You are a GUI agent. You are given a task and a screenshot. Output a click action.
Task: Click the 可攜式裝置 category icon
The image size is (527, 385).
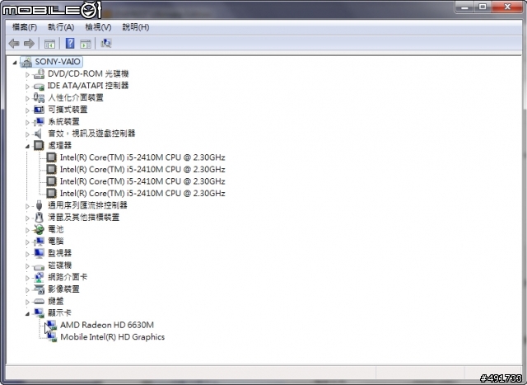click(x=39, y=110)
